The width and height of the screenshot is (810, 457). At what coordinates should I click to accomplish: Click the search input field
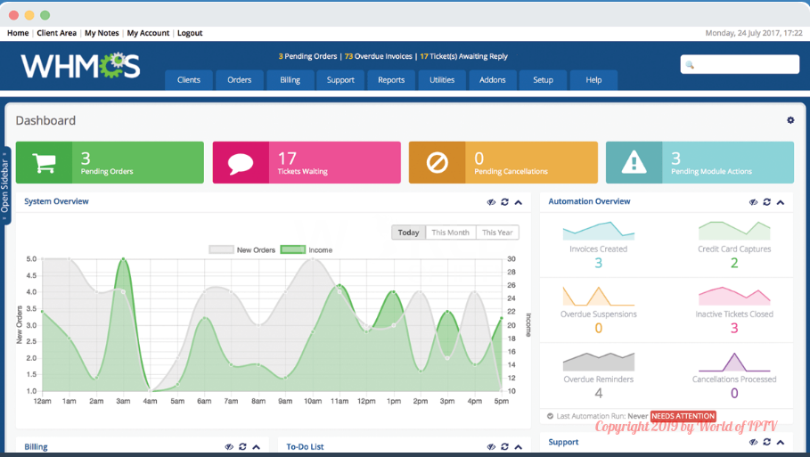click(740, 64)
